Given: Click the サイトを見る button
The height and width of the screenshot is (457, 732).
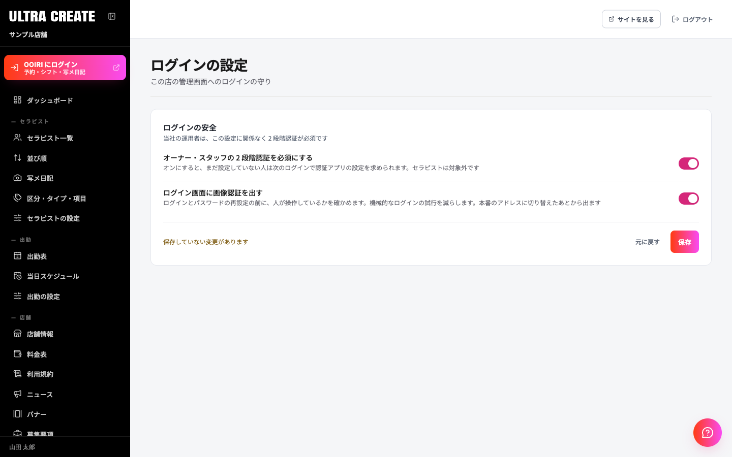Looking at the screenshot, I should click(x=631, y=19).
